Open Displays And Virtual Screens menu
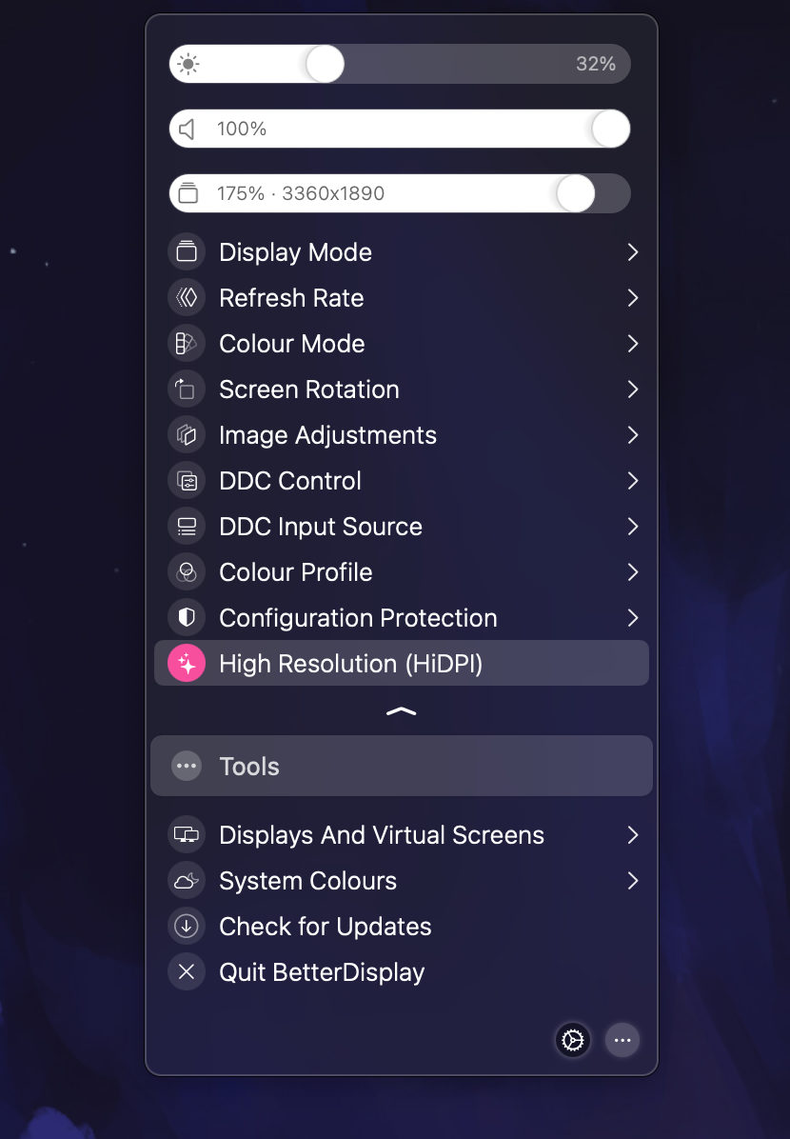 (382, 835)
